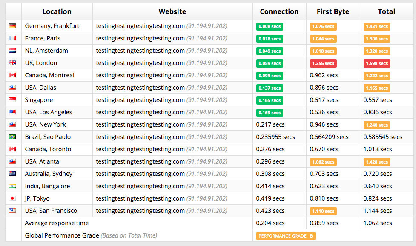The height and width of the screenshot is (246, 416).
Task: Click the Global Performance Grade label
Action: pos(62,235)
